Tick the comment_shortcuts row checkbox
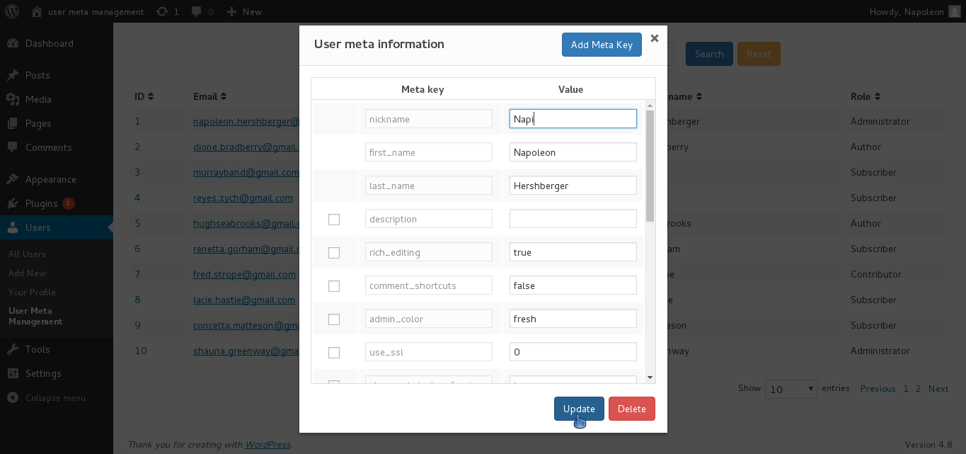 tap(334, 286)
